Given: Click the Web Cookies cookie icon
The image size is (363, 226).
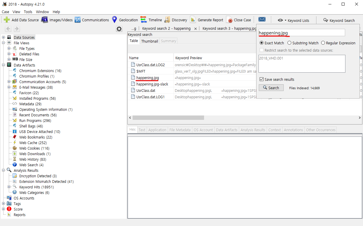Looking at the screenshot, I should click(14, 148).
